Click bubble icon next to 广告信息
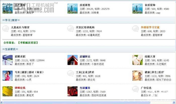The height and width of the screenshot is (104, 176). pos(136,89)
